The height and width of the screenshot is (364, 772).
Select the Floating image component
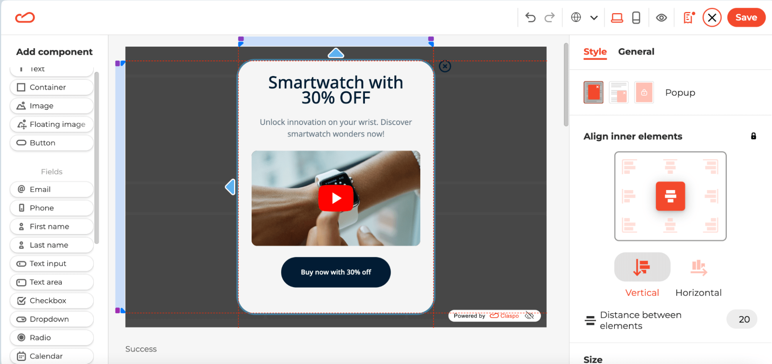point(51,124)
